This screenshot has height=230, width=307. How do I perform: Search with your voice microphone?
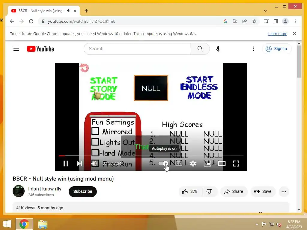click(218, 49)
